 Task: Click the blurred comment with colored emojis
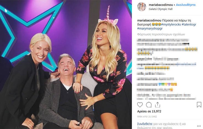pyautogui.click(x=157, y=84)
